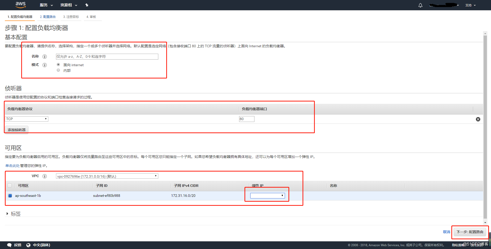Select 内部 radio option
491x249 pixels.
coord(58,70)
